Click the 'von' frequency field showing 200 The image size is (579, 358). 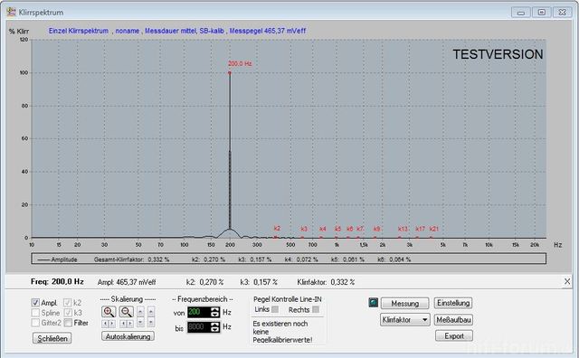coord(199,312)
